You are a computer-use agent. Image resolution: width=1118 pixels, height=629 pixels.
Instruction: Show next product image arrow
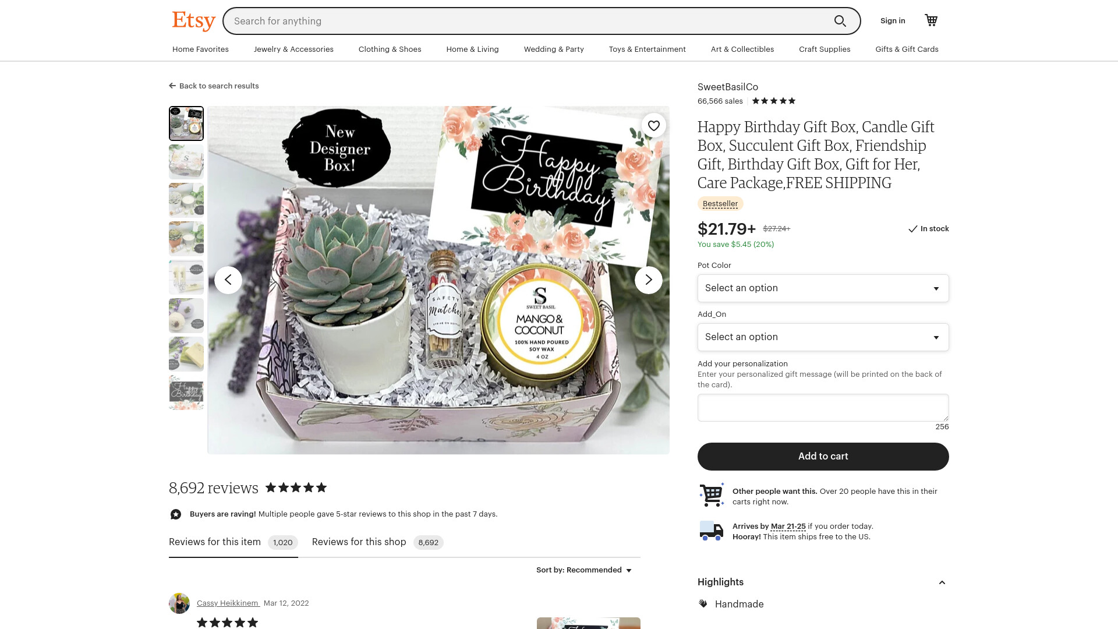tap(649, 280)
